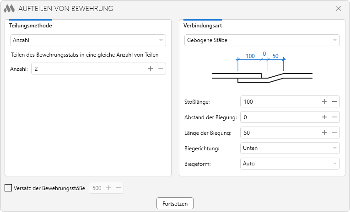Screen dimensions: 350x212
Task: Increase Abstand der Biegung with plus
Action: pos(324,117)
